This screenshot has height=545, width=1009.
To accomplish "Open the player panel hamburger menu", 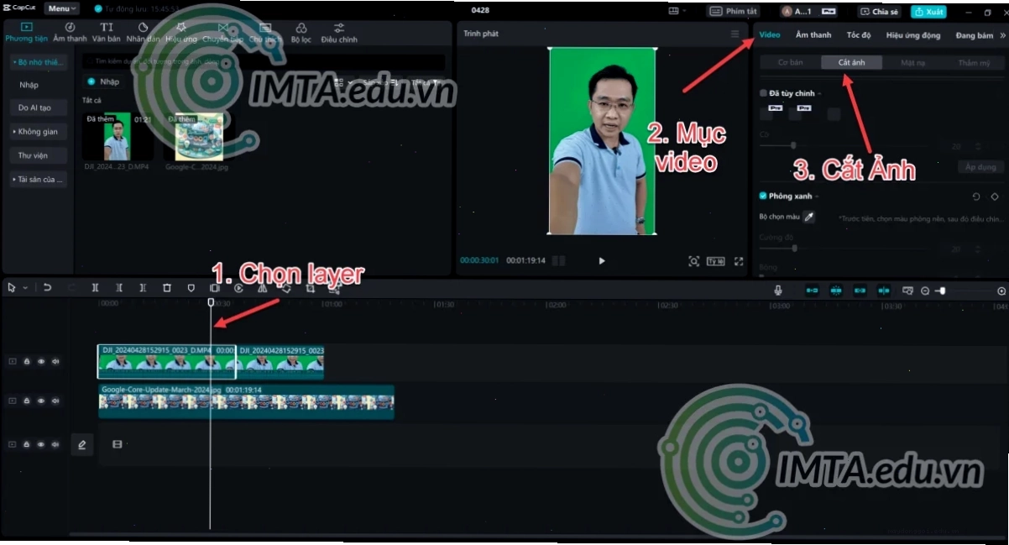I will coord(735,34).
